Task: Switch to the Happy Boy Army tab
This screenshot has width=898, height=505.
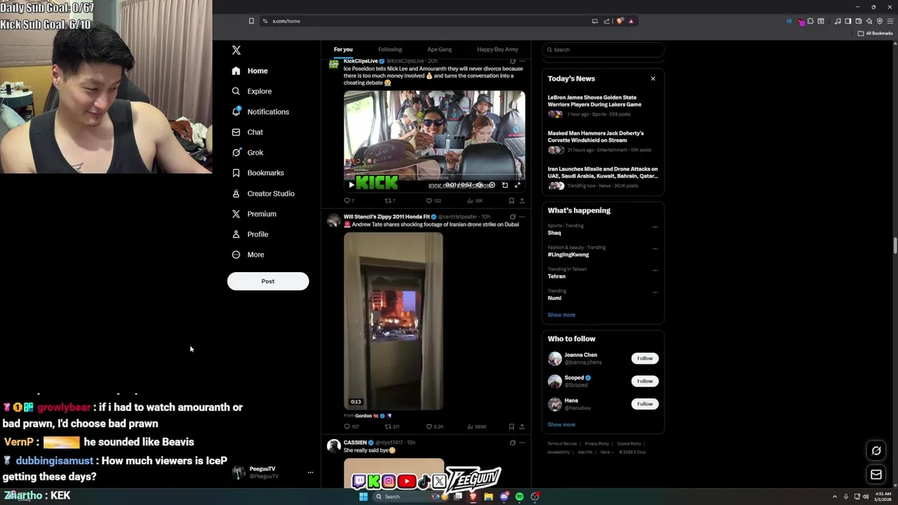Action: (497, 49)
